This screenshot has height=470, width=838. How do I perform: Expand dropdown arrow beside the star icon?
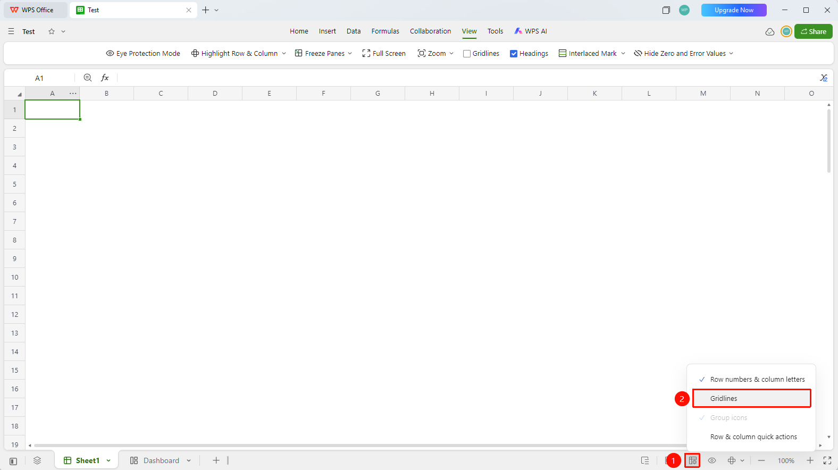pyautogui.click(x=63, y=31)
